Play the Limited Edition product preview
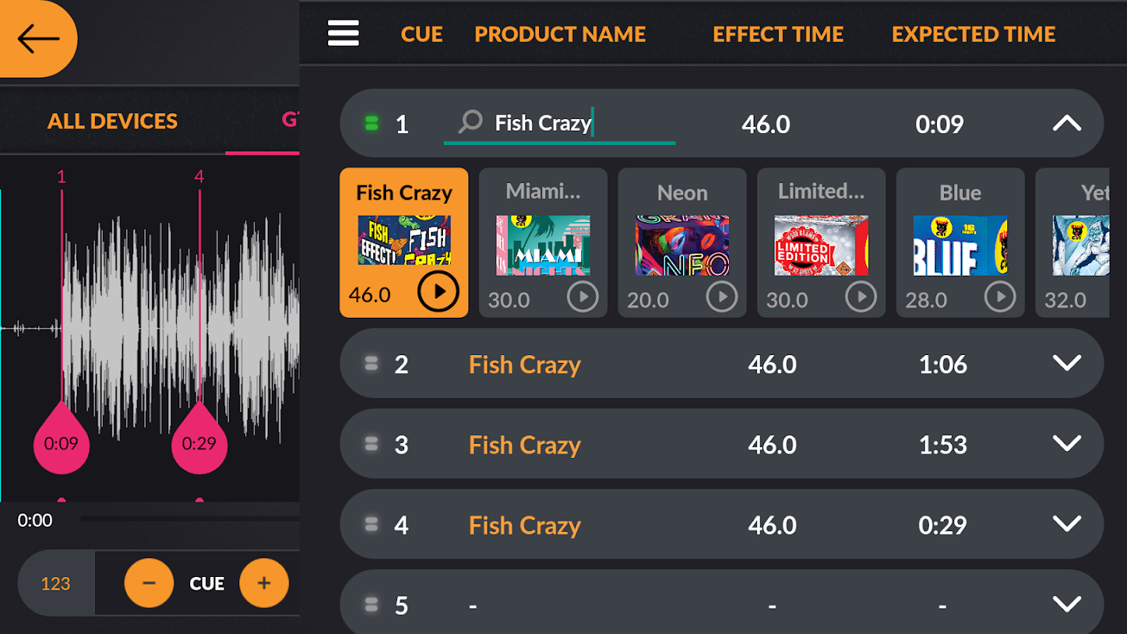The height and width of the screenshot is (634, 1127). coord(861,297)
